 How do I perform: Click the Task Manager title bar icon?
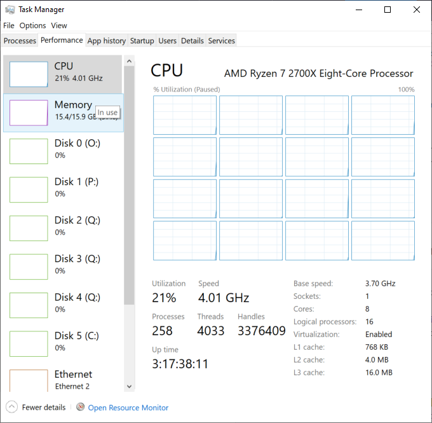click(8, 10)
